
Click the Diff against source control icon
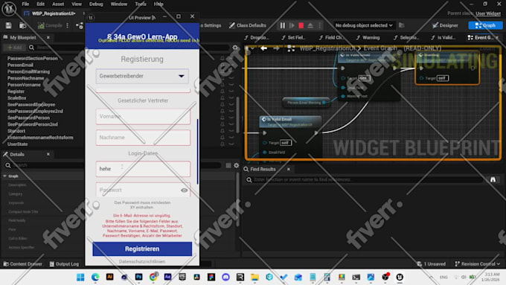tap(80, 25)
